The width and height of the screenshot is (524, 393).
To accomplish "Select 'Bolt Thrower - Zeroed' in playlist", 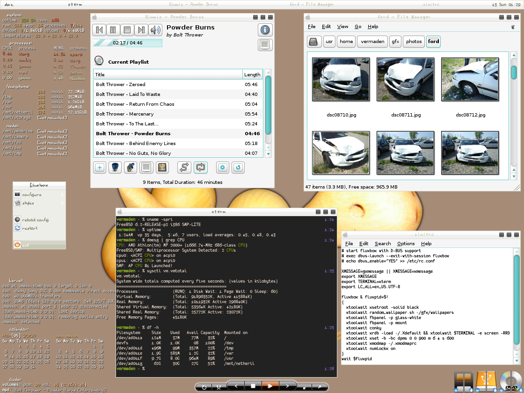I will 178,85.
